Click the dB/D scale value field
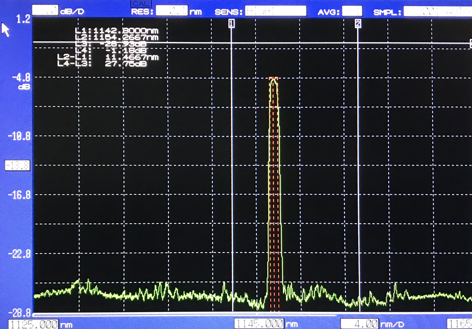 (45, 11)
